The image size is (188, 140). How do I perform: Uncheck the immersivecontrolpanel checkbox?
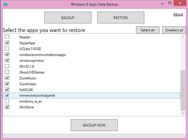(x=7, y=95)
